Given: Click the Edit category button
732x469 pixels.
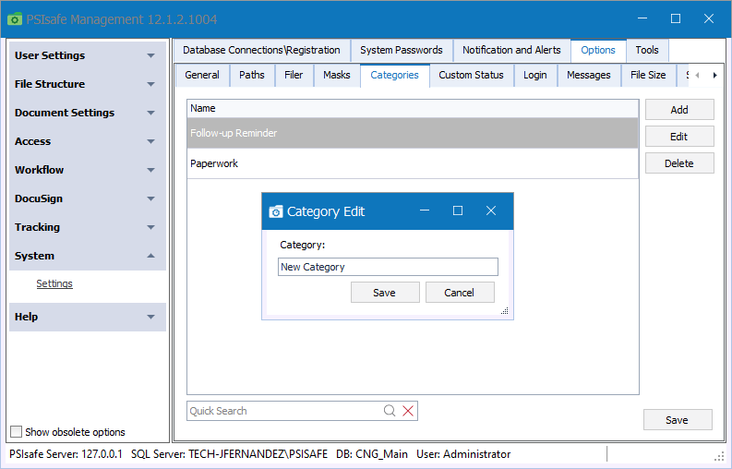Looking at the screenshot, I should tap(679, 137).
